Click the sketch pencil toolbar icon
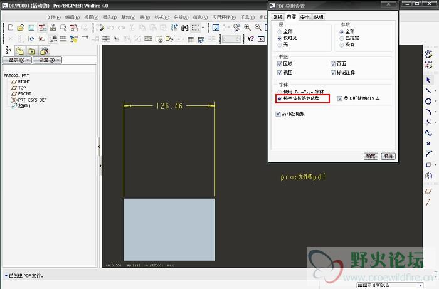Screen dimensions: 439x289 pyautogui.click(x=100, y=28)
